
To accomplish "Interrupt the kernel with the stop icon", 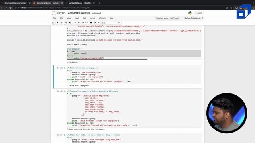I will point(91,23).
